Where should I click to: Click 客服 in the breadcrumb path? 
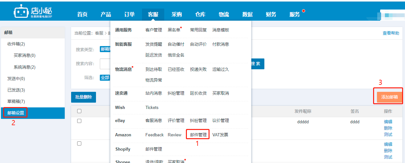click(99, 33)
